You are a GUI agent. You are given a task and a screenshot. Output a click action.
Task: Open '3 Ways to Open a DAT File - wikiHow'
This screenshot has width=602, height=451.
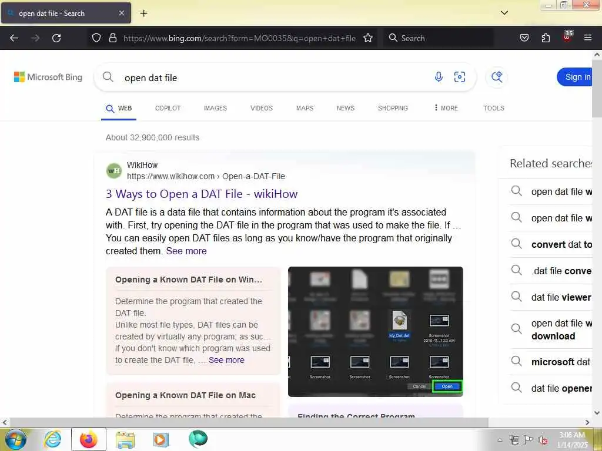(202, 194)
